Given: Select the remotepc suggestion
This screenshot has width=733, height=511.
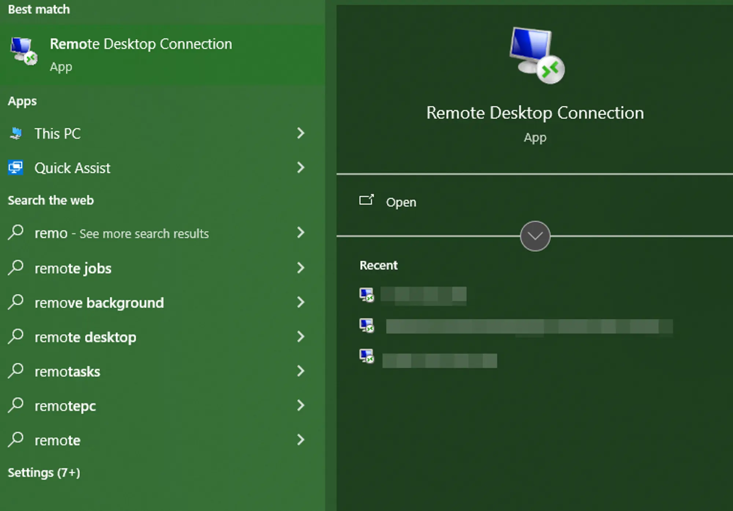Looking at the screenshot, I should pos(65,406).
